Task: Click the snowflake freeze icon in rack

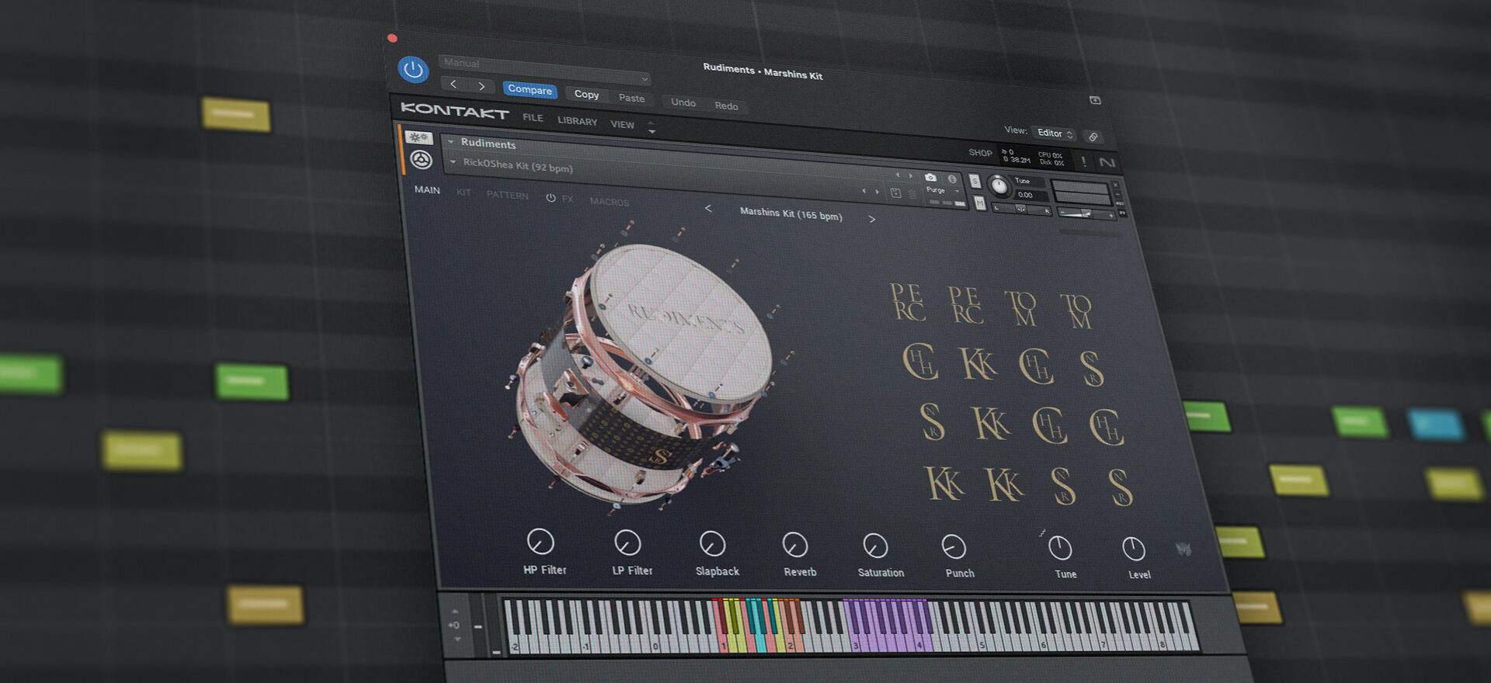Action: 419,137
